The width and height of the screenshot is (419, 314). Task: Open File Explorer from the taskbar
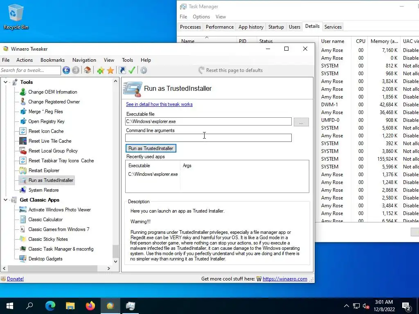70,305
